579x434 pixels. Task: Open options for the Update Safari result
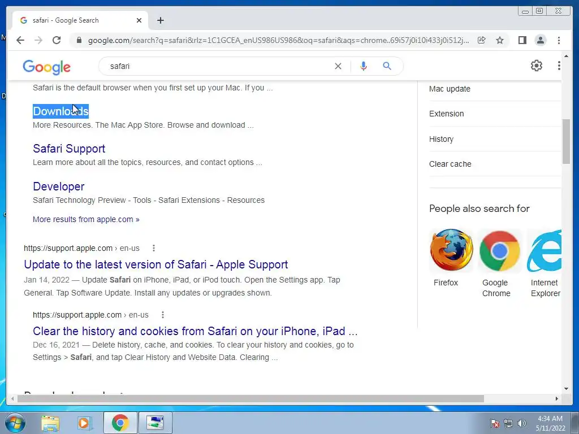[x=154, y=249]
